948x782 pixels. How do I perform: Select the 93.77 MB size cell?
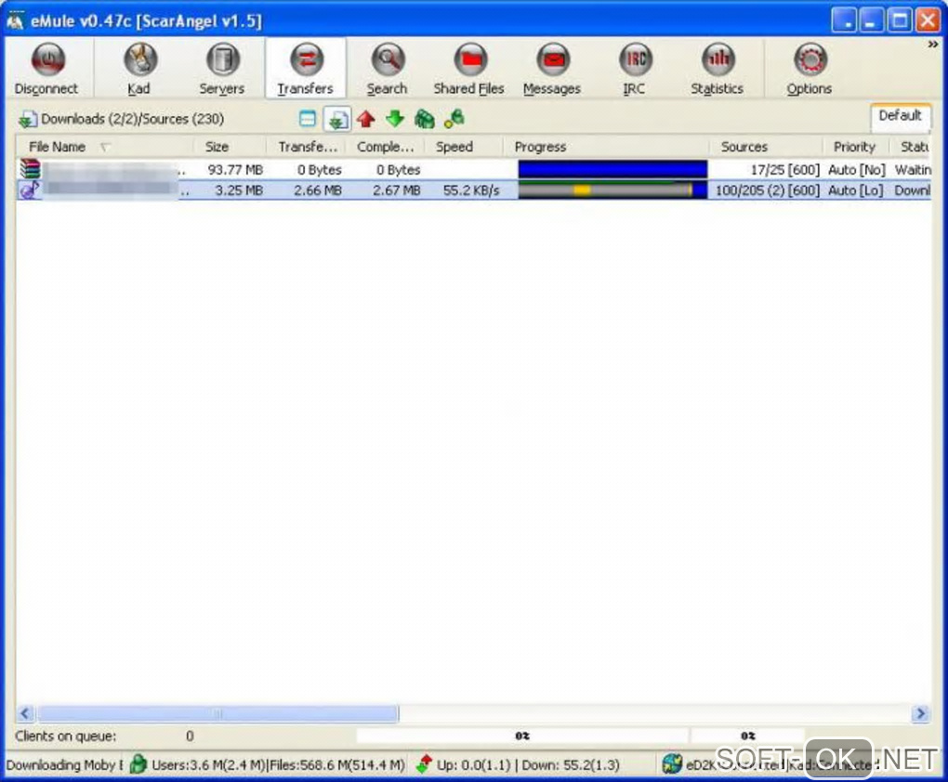[x=235, y=170]
